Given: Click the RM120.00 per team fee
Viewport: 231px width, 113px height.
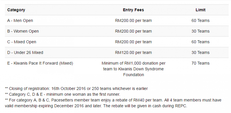Looking at the screenshot, I should [x=133, y=53].
